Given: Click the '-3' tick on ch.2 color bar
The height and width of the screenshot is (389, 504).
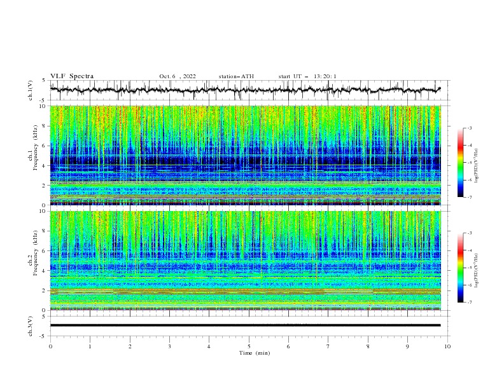Looking at the screenshot, I should tap(470, 233).
